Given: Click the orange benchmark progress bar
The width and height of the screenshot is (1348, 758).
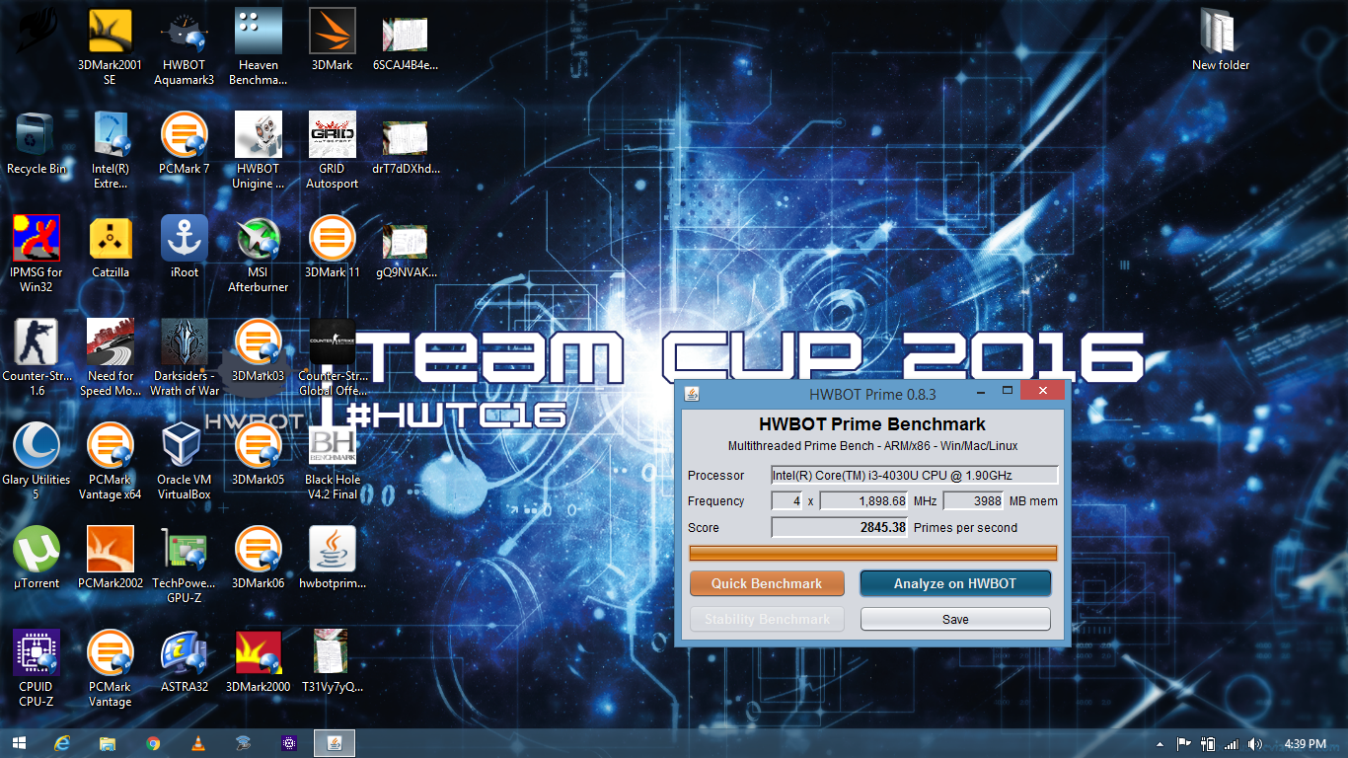Looking at the screenshot, I should tap(873, 553).
